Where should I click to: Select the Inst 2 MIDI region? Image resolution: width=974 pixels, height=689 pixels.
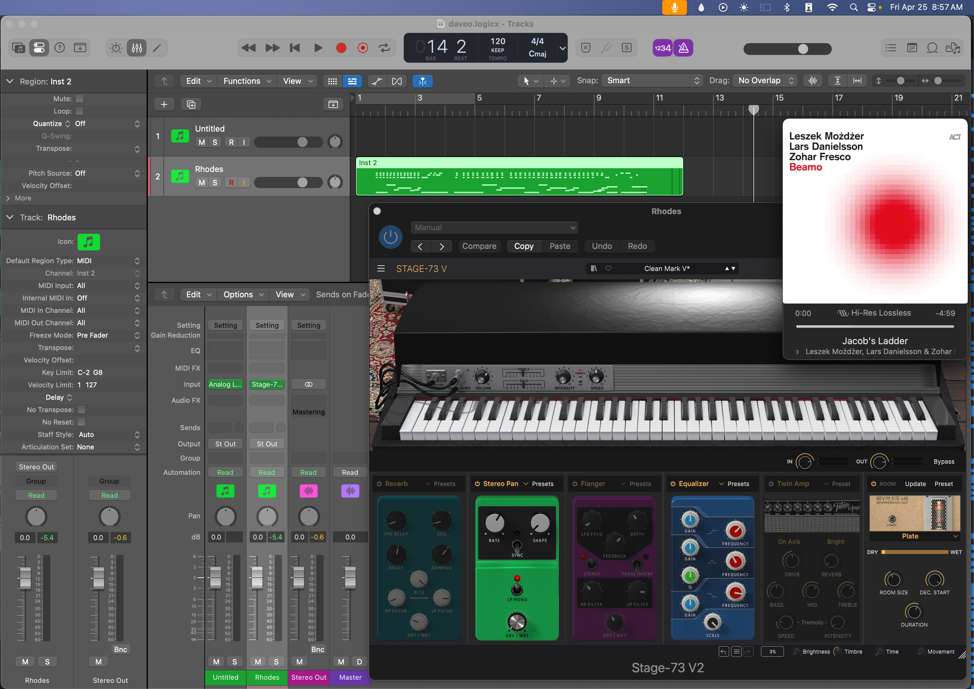(x=519, y=177)
